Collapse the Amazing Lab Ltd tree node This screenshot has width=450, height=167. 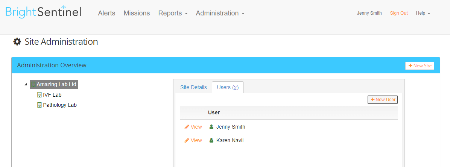(x=26, y=85)
